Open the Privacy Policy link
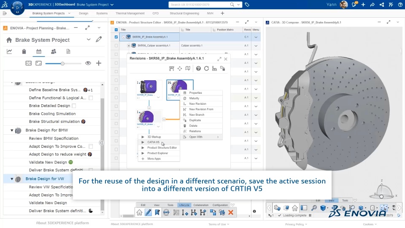 point(296,224)
